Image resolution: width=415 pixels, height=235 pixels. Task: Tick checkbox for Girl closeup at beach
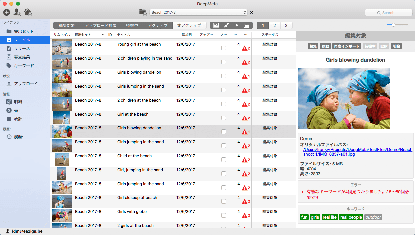(224, 201)
